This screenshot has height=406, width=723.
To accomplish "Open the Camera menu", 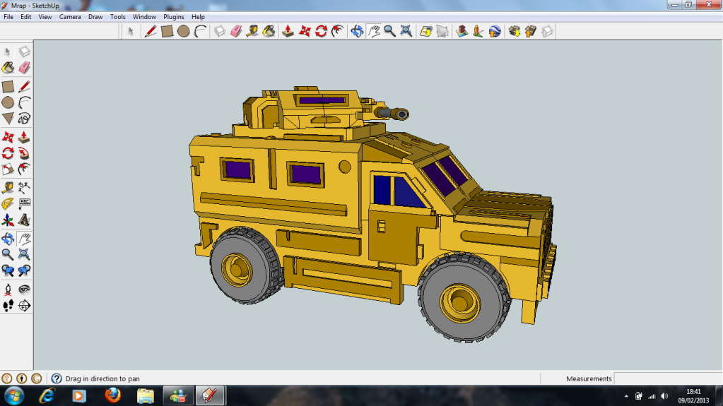I will [70, 16].
